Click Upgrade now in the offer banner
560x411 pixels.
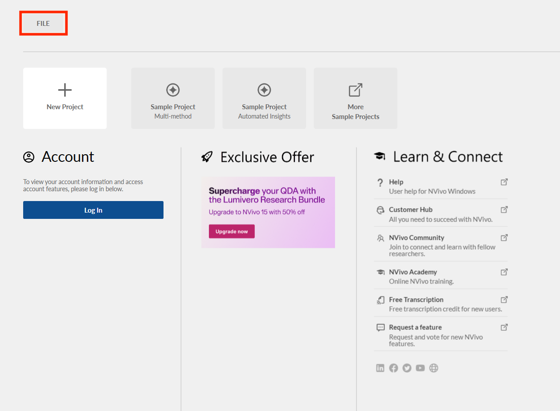[x=232, y=231]
